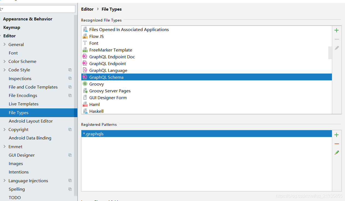This screenshot has width=345, height=201.
Task: Add a new recognized file type
Action: click(337, 30)
